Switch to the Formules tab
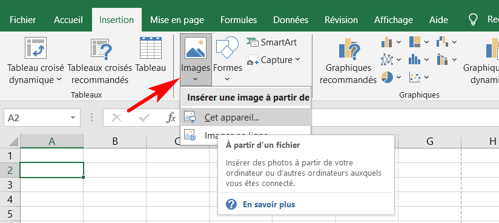 point(239,20)
